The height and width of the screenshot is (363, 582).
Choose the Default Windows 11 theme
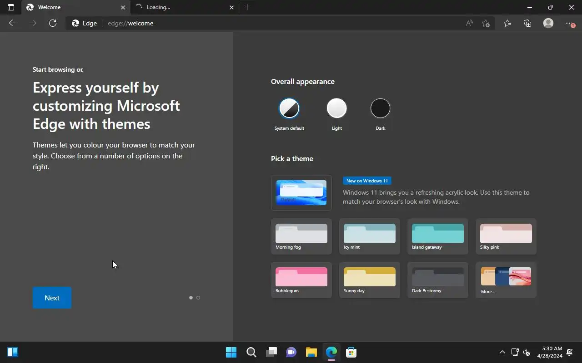coord(301,193)
